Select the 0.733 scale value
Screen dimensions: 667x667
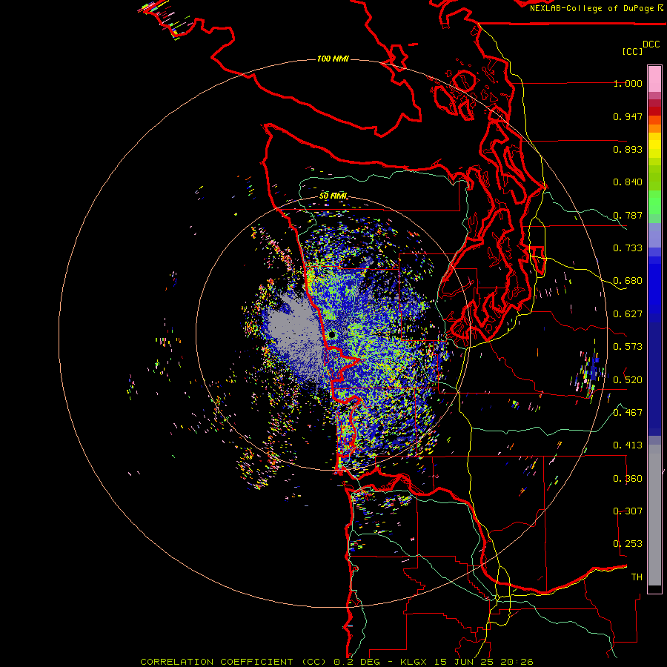pyautogui.click(x=628, y=248)
